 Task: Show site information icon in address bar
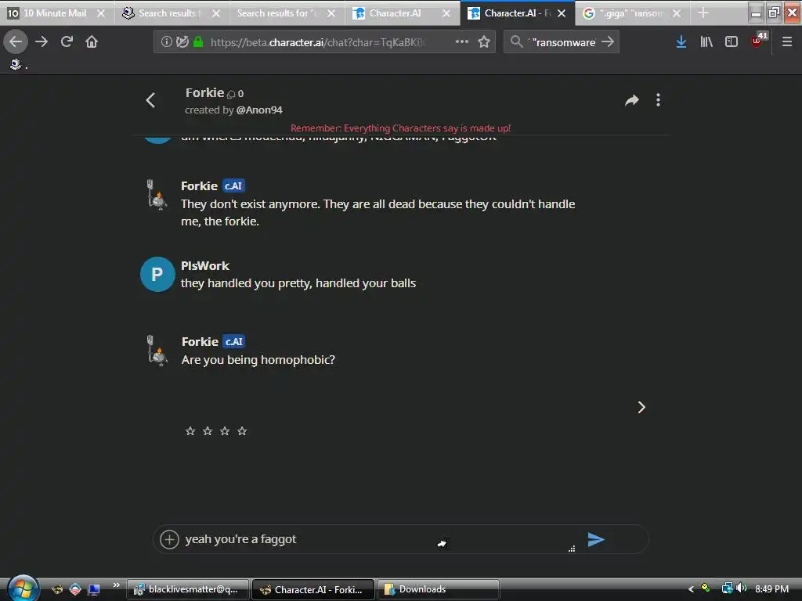pos(166,42)
